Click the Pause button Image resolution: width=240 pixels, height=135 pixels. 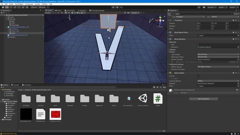click(117, 7)
